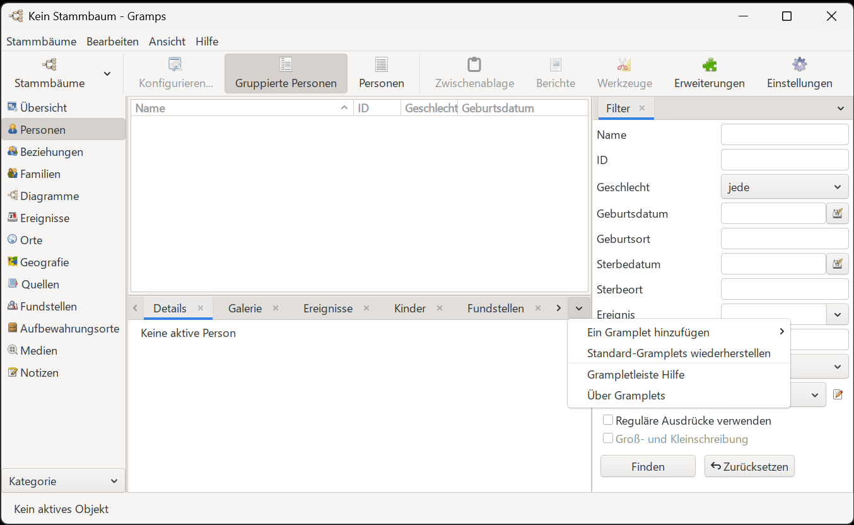Viewport: 854px width, 525px height.
Task: Open Grampletleiste Hilfe
Action: [x=679, y=375]
